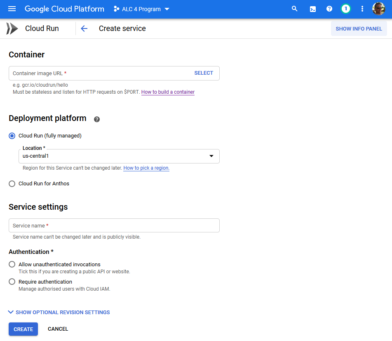Open How to build a container link

168,92
